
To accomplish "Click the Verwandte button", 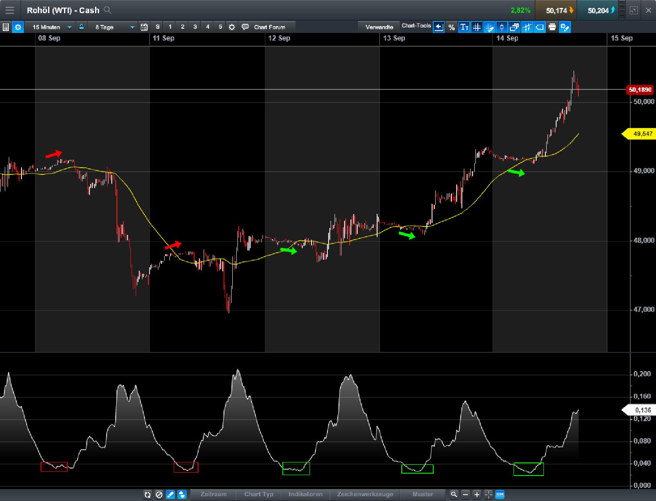I will (379, 26).
